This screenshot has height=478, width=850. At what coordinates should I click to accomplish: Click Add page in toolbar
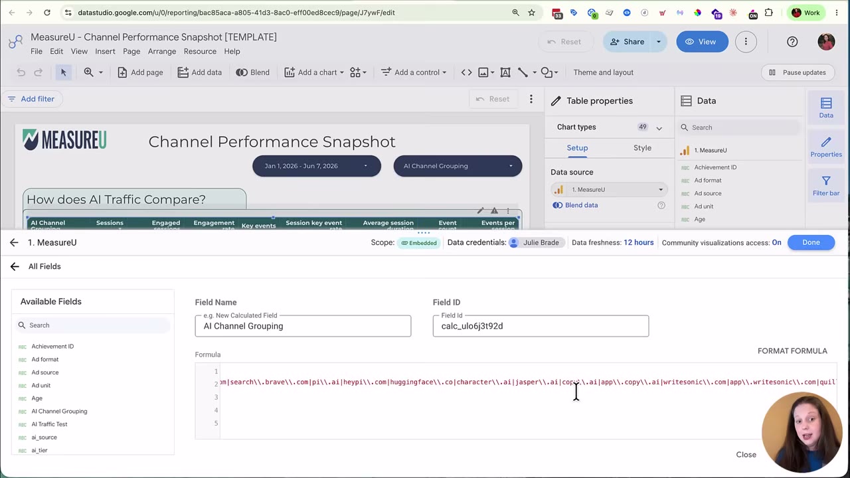tap(140, 72)
